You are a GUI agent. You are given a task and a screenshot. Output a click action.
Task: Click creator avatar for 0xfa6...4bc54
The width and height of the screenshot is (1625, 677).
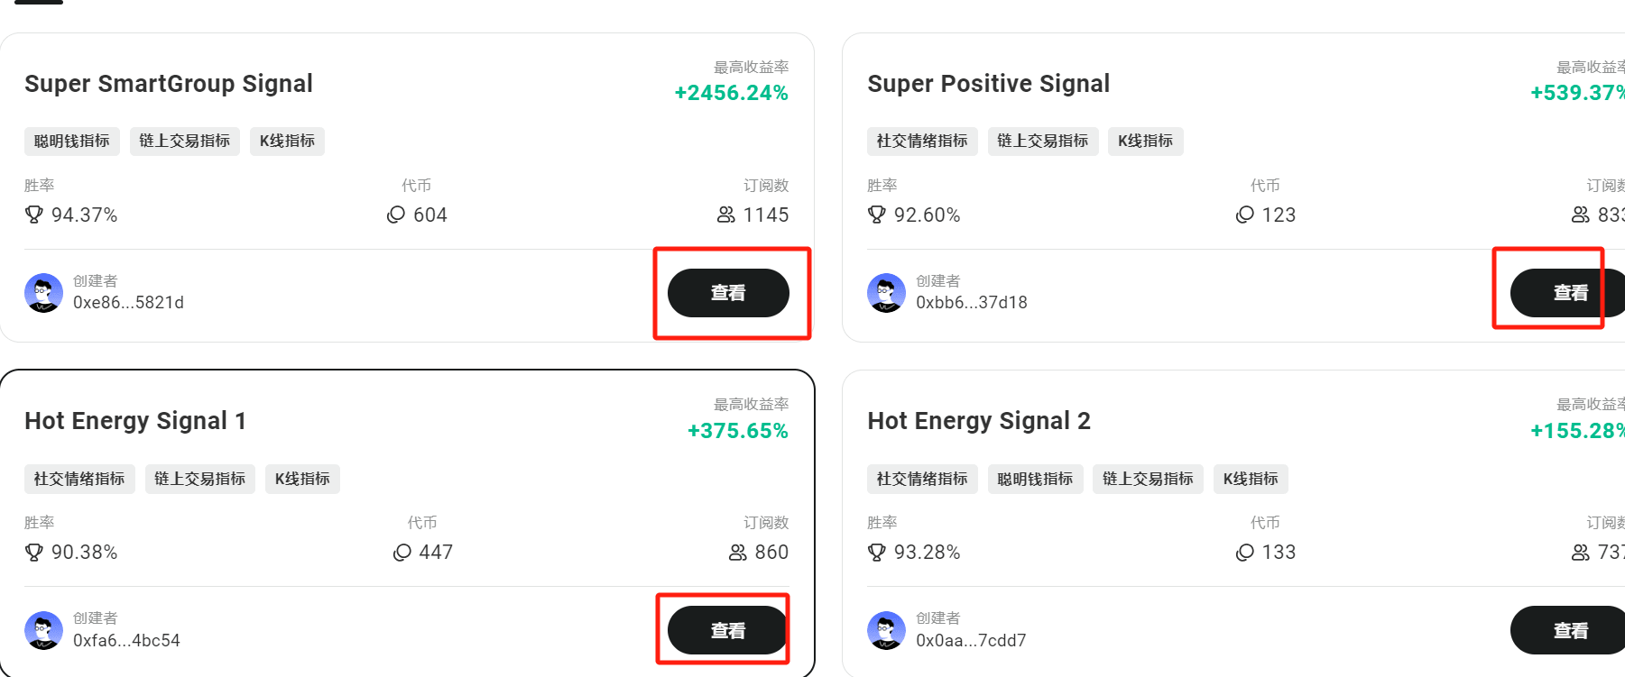point(43,630)
